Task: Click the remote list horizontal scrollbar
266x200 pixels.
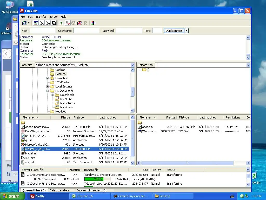Action: pyautogui.click(x=187, y=163)
